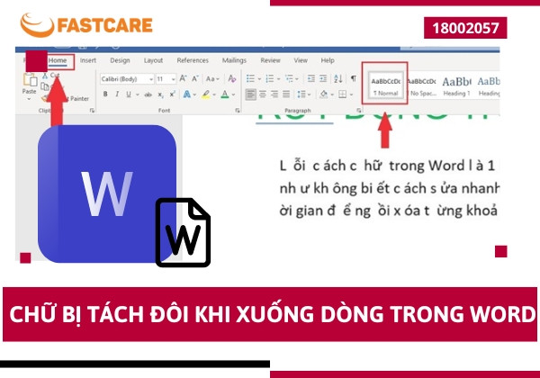
Task: Expand the numbering library arrow
Action: point(279,79)
